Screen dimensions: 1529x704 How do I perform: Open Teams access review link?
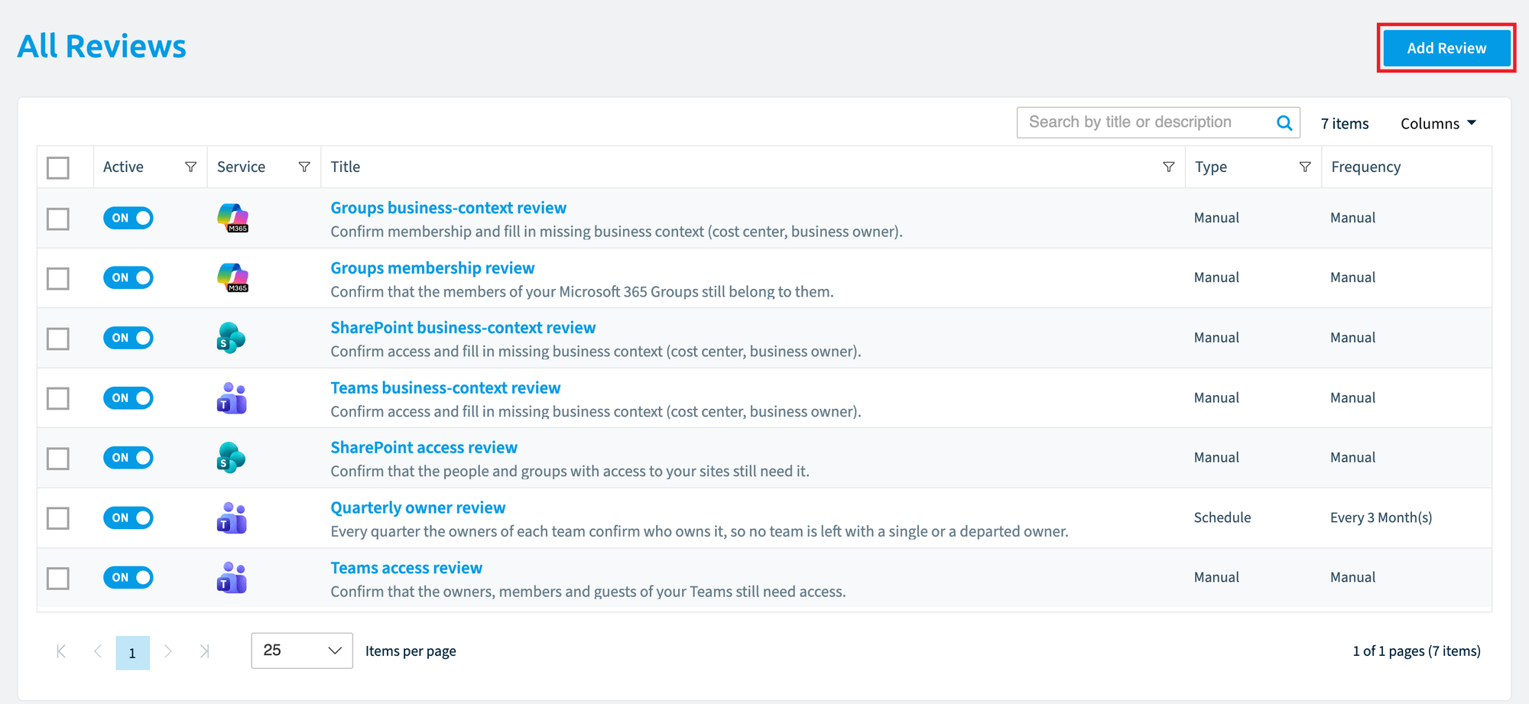(x=406, y=568)
